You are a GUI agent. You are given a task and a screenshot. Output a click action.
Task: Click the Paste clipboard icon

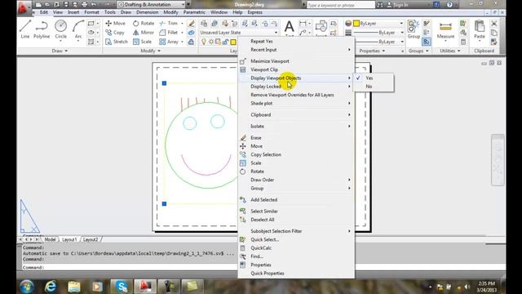[480, 29]
